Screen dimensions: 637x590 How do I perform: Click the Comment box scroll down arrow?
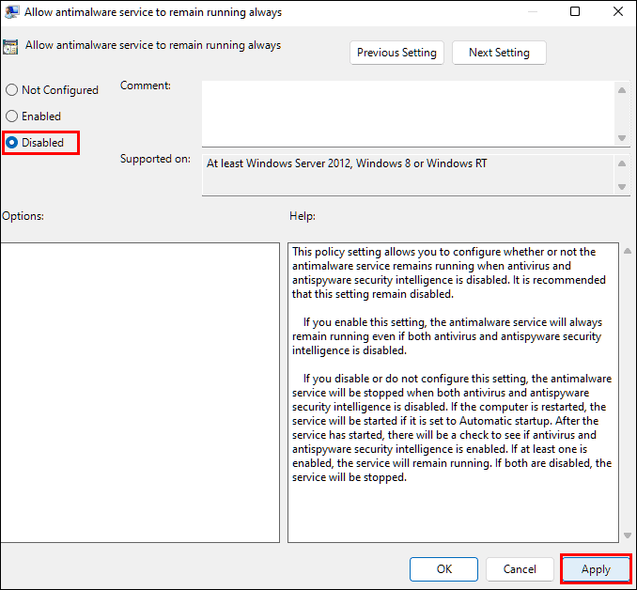(622, 138)
